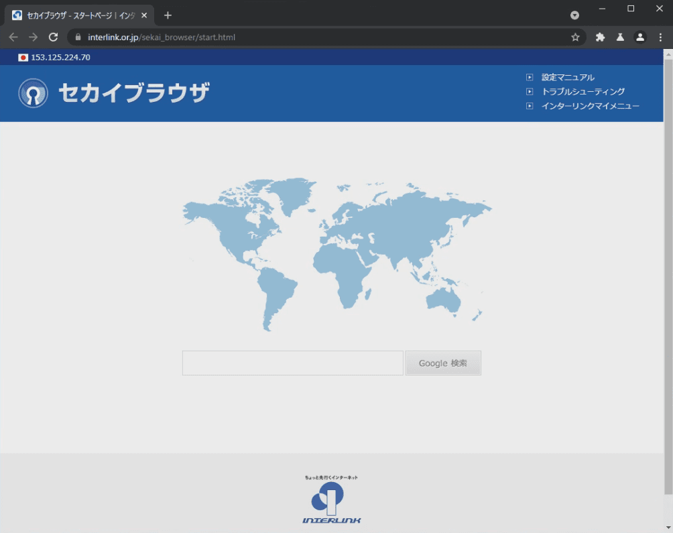Open the Extensions puzzle-piece menu

600,38
